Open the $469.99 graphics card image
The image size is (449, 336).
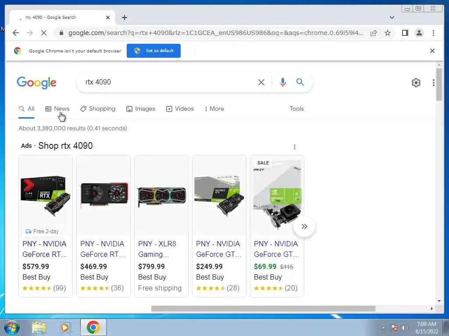point(103,196)
